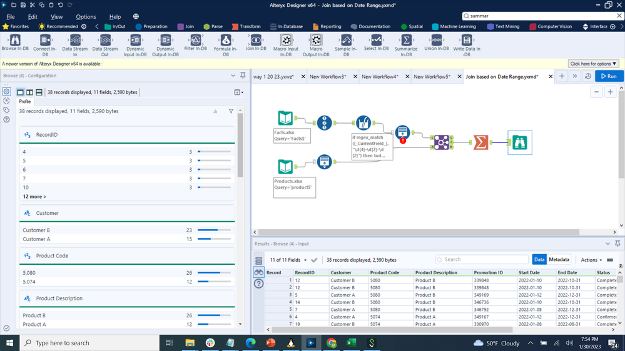Click the Results Search field
This screenshot has width=625, height=351.
482,259
